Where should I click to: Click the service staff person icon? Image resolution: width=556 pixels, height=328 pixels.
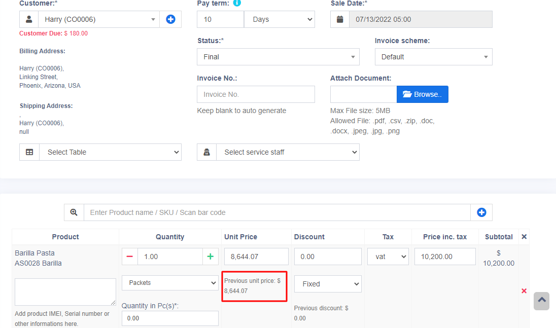click(x=207, y=152)
